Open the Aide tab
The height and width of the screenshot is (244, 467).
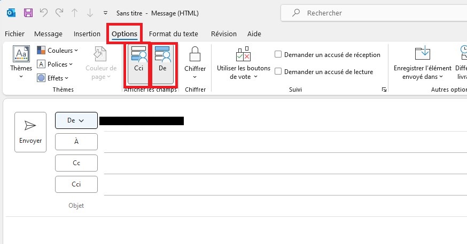click(254, 34)
